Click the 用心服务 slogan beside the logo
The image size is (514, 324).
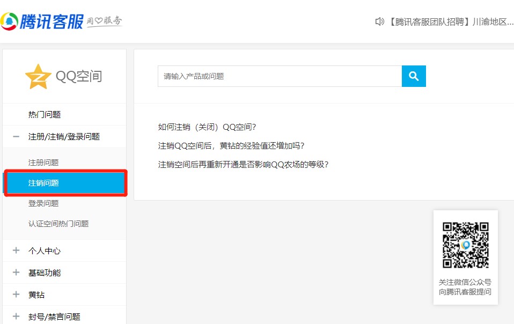pyautogui.click(x=105, y=21)
